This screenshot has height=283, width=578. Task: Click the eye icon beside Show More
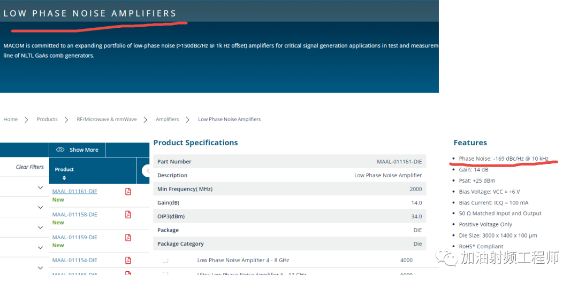click(60, 150)
